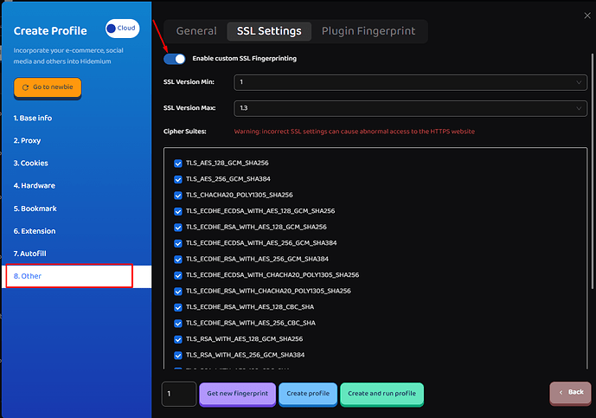Screen dimensions: 596x418
Task: Switch to the Plugin Fingerprint tab
Action: pyautogui.click(x=368, y=31)
